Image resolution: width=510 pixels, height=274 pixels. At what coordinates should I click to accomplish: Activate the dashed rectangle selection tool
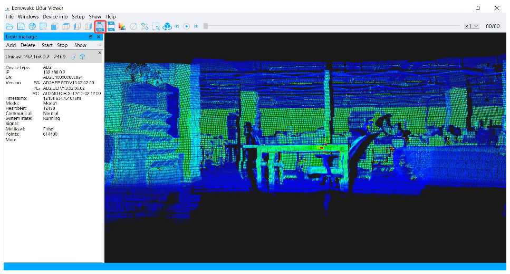pos(156,27)
